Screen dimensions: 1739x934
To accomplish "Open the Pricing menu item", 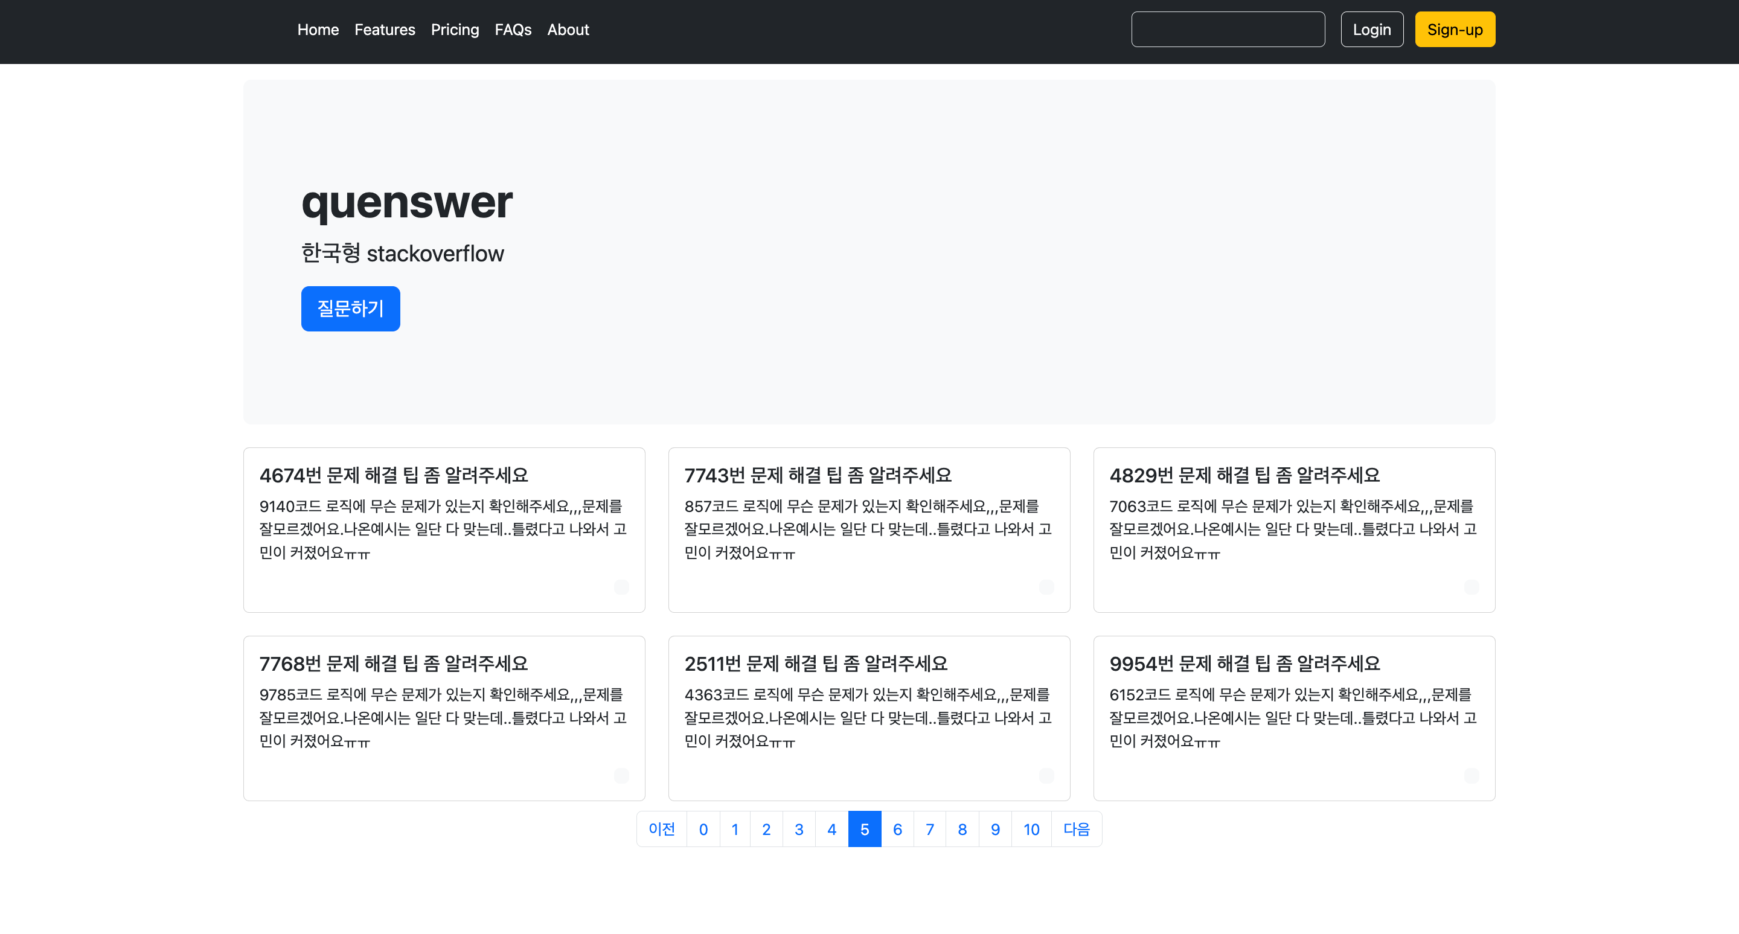I will pyautogui.click(x=455, y=30).
